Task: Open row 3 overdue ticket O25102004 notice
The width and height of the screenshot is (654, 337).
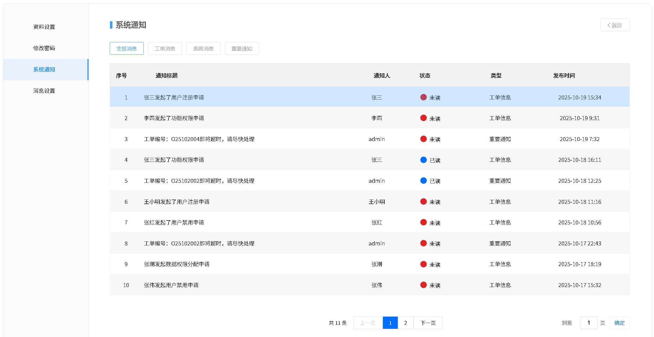Action: pos(199,139)
